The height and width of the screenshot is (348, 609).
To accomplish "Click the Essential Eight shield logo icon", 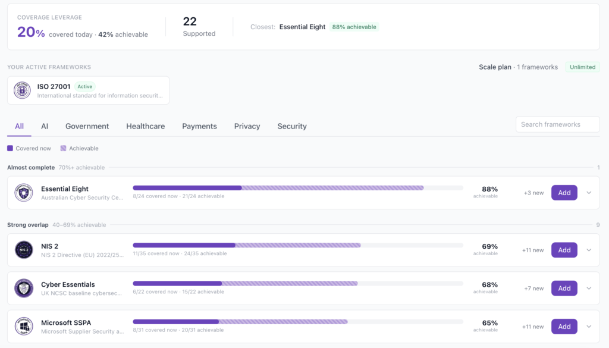I will [x=24, y=193].
